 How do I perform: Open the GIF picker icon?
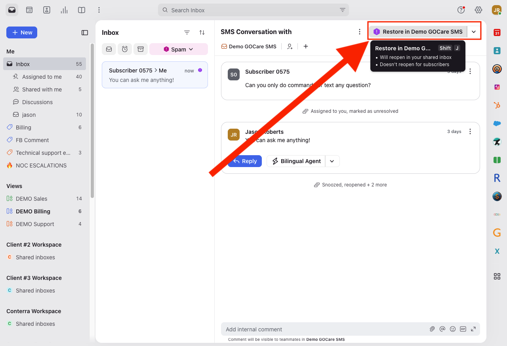(463, 329)
